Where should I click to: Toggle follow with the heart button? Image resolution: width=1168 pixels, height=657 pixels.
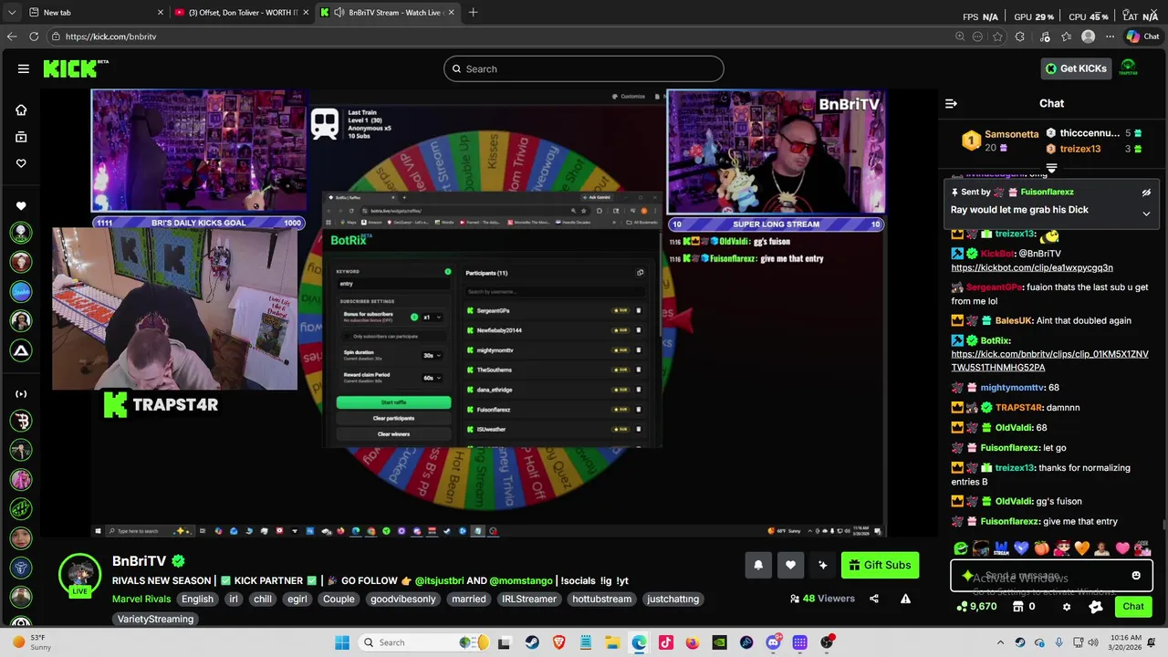coord(790,565)
